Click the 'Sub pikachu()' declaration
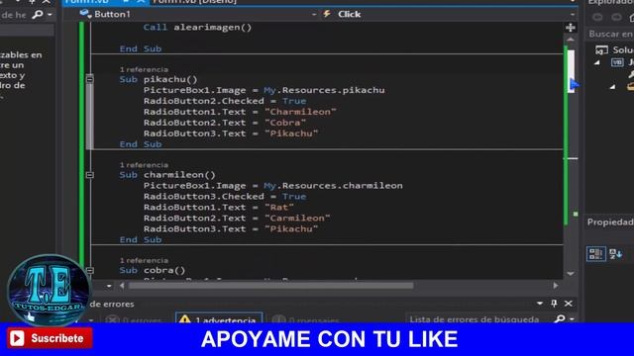This screenshot has height=356, width=634. 158,79
